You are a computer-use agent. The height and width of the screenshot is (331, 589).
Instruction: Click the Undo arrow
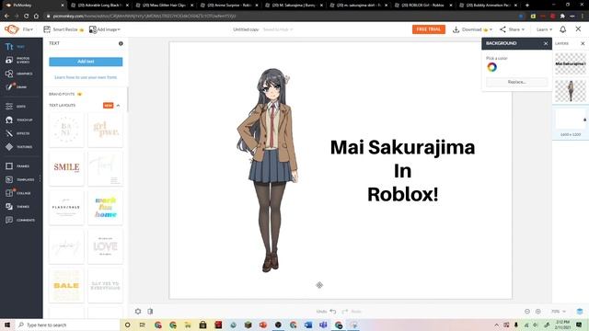(333, 311)
